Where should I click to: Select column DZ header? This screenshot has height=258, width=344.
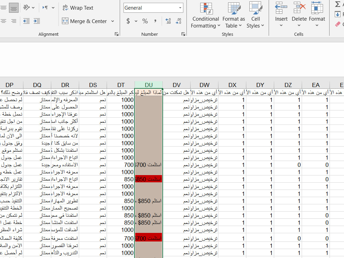pyautogui.click(x=288, y=85)
